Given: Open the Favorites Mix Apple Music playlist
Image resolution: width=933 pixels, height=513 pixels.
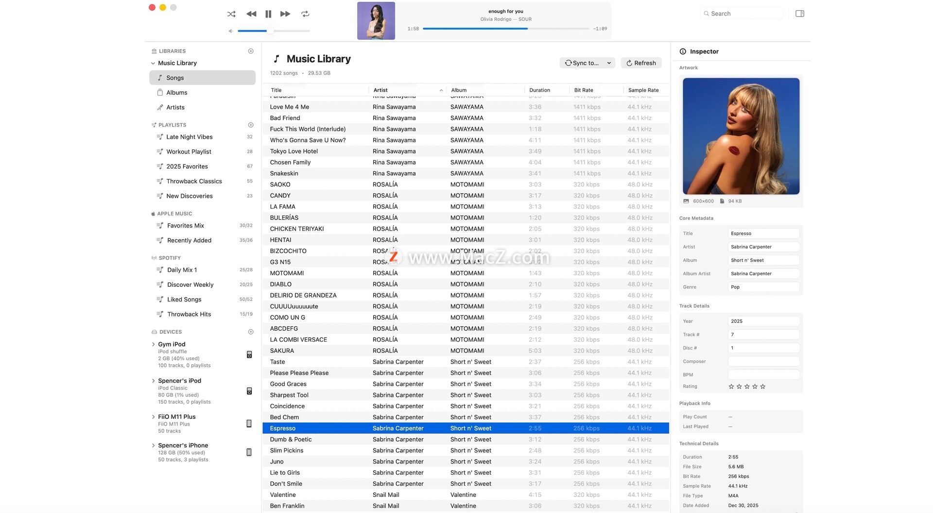Looking at the screenshot, I should [202, 226].
